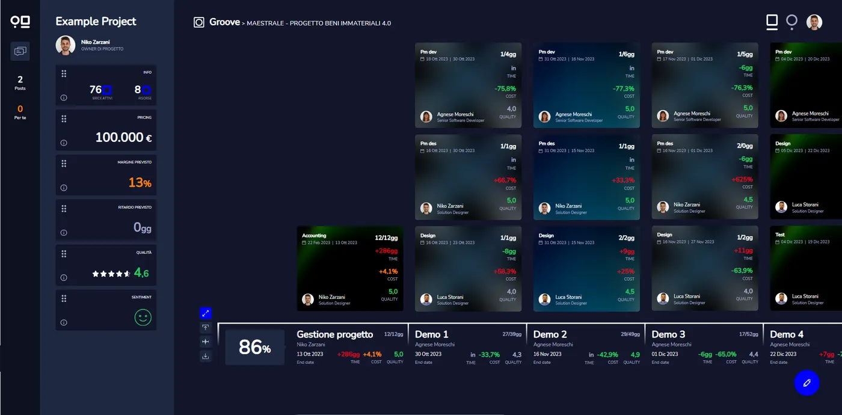Open the Accounting card dated 22 Feb 2023
The width and height of the screenshot is (842, 415).
(350, 268)
